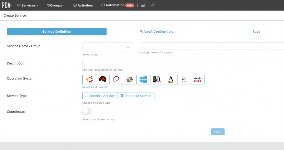Select the Service Definition step
This screenshot has width=284, height=150.
(x=57, y=32)
